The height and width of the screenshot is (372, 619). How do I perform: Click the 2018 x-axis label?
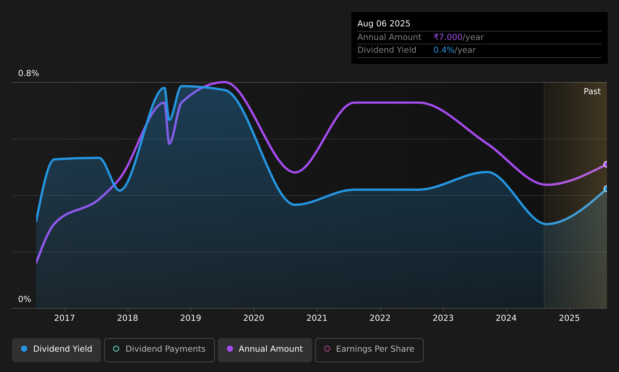coord(128,318)
